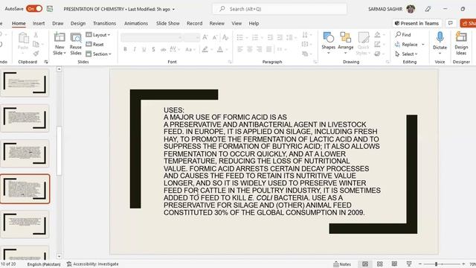The height and width of the screenshot is (268, 476).
Task: Open the Layout dropdown
Action: pyautogui.click(x=97, y=35)
